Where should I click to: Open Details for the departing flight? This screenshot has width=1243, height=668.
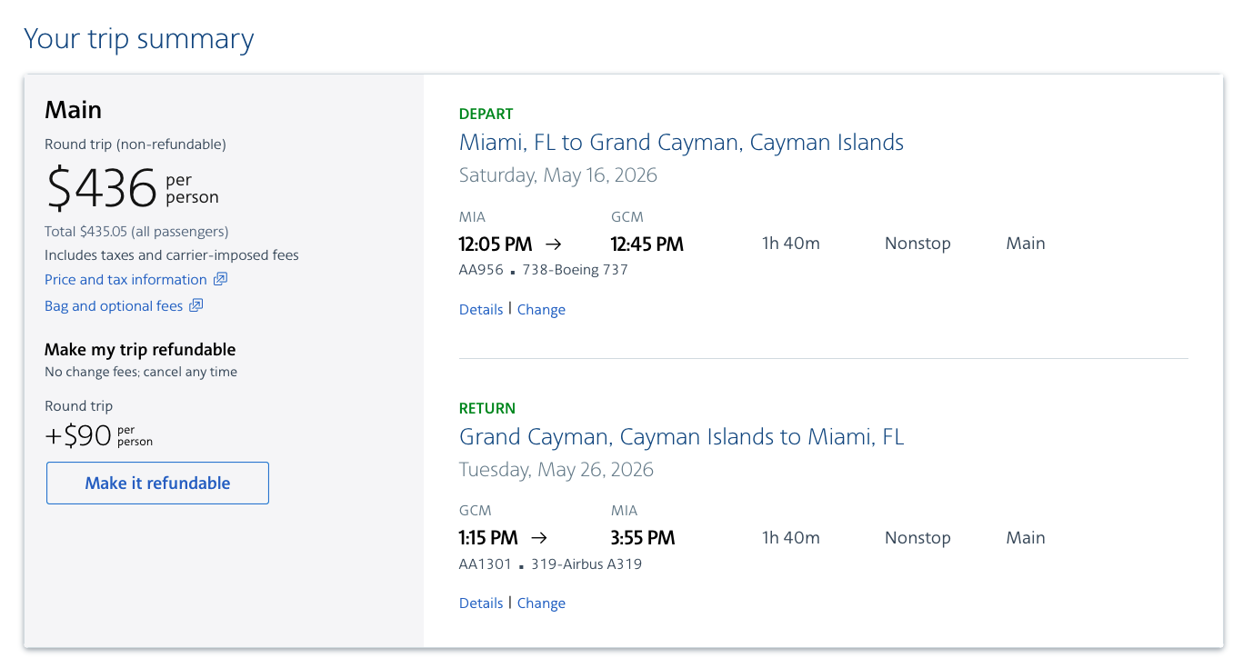point(480,309)
